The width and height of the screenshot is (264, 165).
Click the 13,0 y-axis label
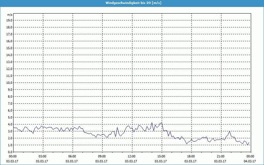[x=9, y=62]
